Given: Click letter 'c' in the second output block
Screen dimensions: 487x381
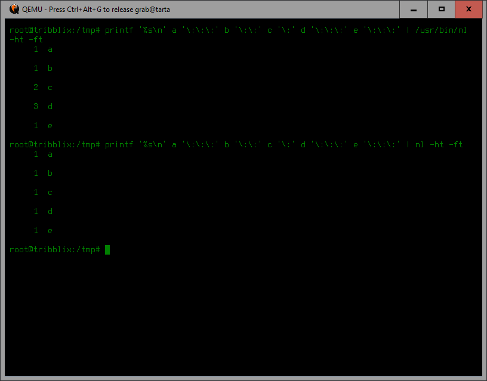Looking at the screenshot, I should (50, 193).
